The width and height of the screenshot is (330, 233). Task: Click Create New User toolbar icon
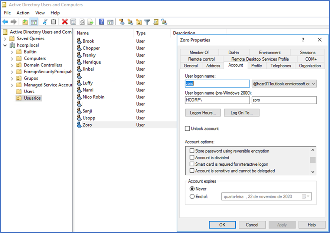(x=121, y=22)
